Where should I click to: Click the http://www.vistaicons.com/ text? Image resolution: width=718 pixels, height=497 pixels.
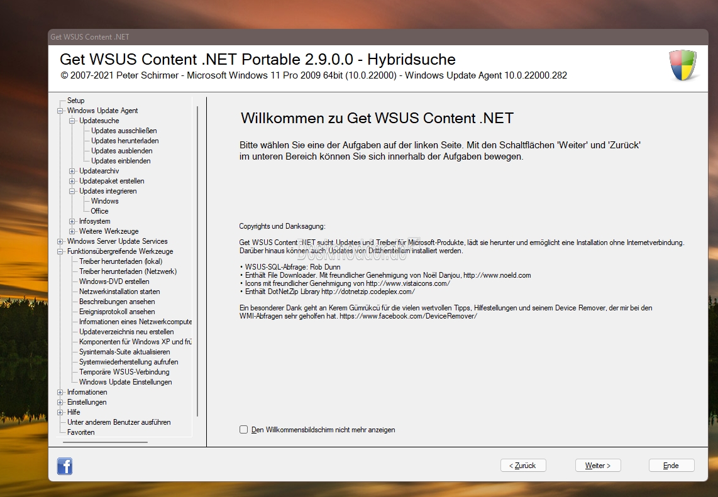pos(407,284)
